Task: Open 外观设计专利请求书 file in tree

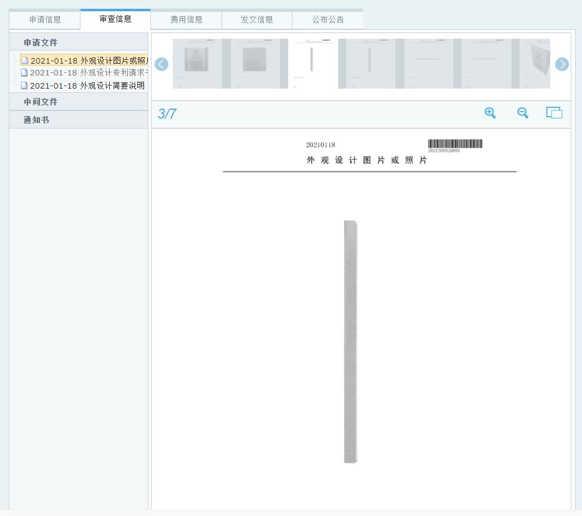Action: pos(87,73)
